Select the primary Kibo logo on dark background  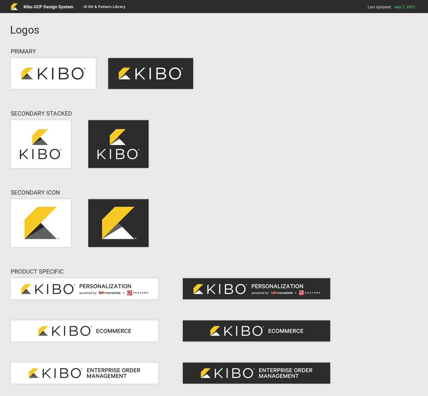[x=151, y=73]
